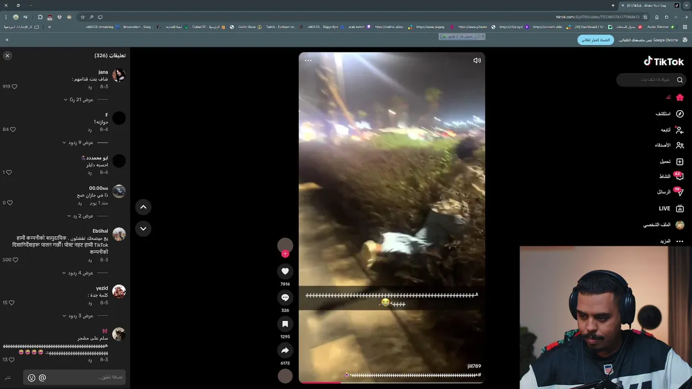Open jana's profile avatar
Viewport: 692px width, 389px height.
point(119,75)
